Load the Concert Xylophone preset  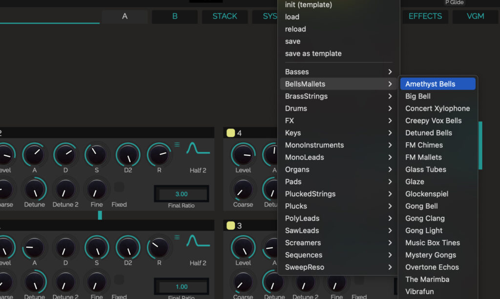438,109
